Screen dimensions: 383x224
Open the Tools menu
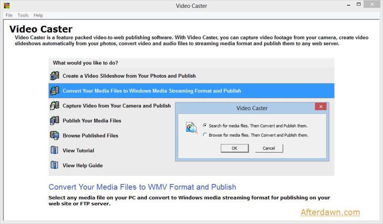click(23, 15)
